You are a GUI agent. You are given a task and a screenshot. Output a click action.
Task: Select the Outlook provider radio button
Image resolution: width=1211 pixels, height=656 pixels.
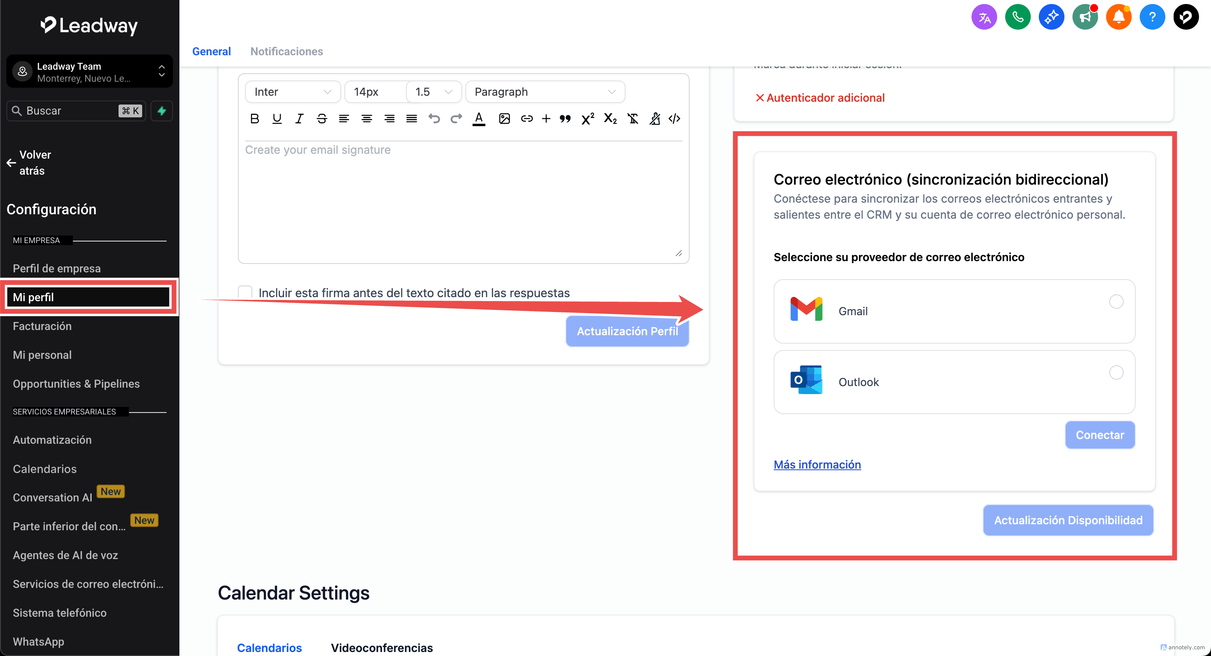[x=1116, y=372]
